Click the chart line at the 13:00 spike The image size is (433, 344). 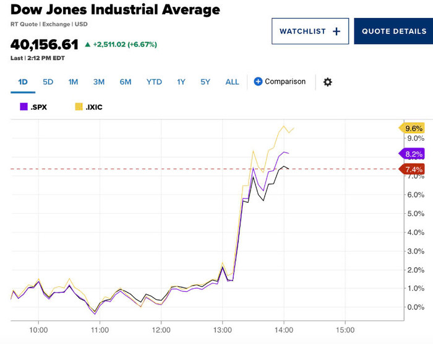click(x=222, y=268)
